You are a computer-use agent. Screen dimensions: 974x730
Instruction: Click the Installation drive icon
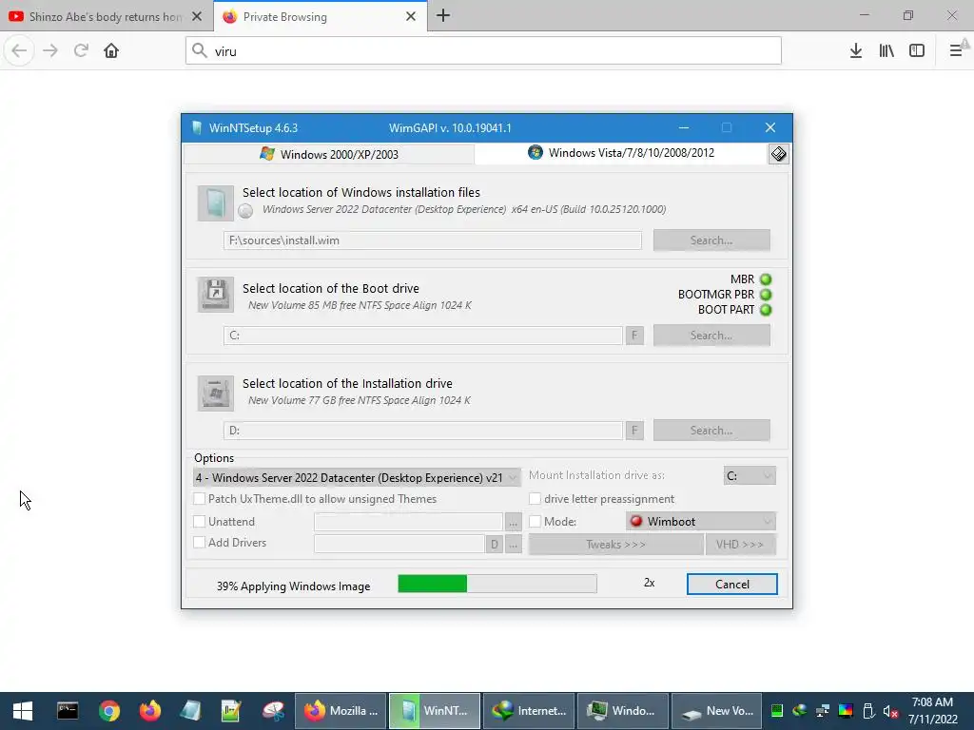tap(216, 393)
